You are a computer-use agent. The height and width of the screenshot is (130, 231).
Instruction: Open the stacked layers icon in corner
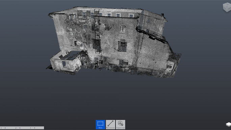coord(228,124)
